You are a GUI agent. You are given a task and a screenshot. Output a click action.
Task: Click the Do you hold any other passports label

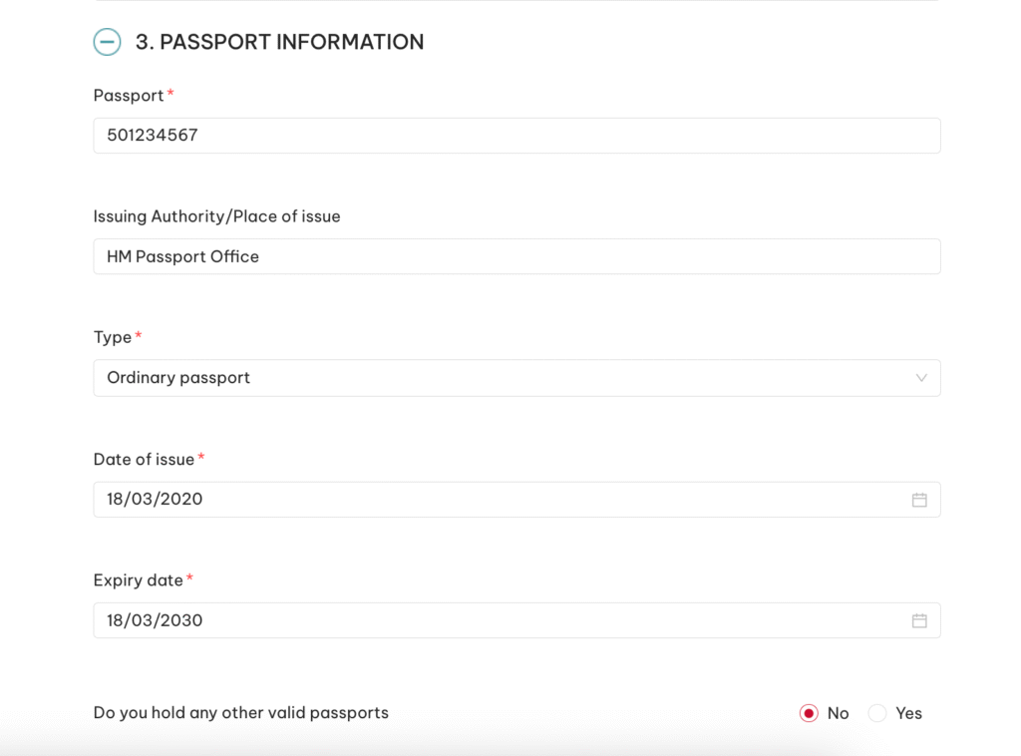click(x=240, y=713)
